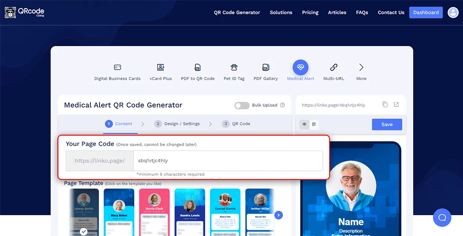Viewport: 463px width, 236px height.
Task: Copy the linko.page URL
Action: (x=385, y=104)
